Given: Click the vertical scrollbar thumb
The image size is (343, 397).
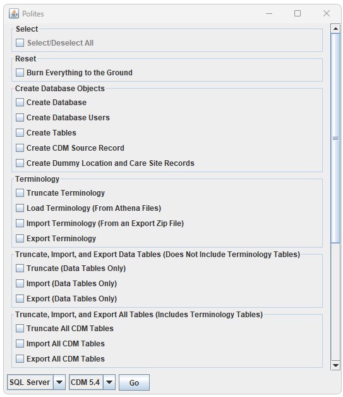Looking at the screenshot, I should (x=335, y=138).
